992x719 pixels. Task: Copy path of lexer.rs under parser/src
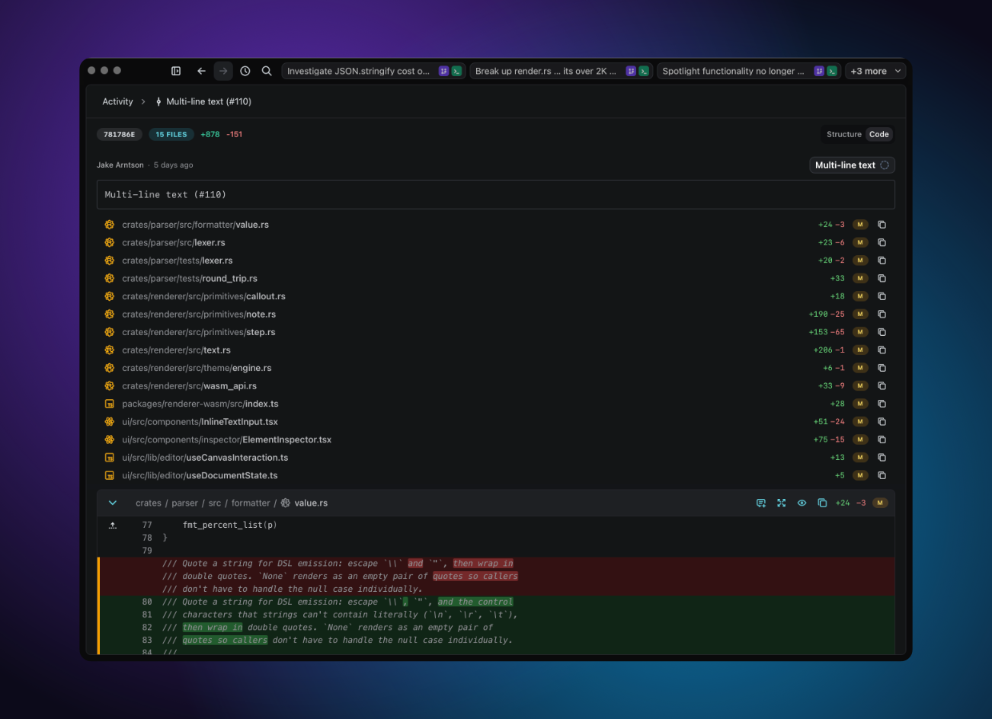pyautogui.click(x=882, y=242)
